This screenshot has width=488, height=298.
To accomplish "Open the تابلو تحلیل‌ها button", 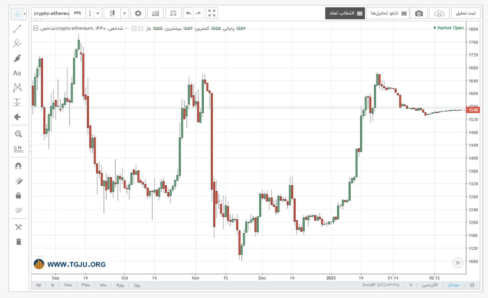I will [388, 13].
